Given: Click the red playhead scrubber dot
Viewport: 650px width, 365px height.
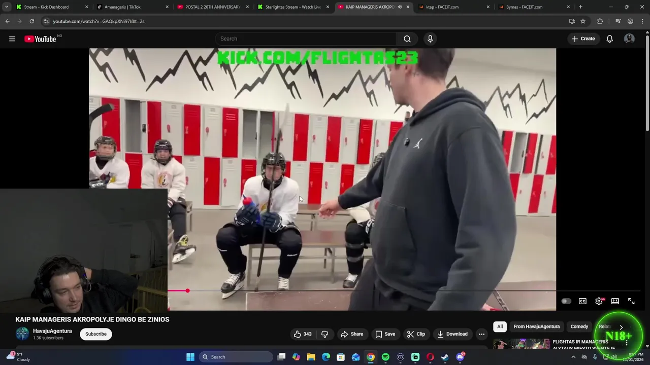Looking at the screenshot, I should click(x=187, y=290).
